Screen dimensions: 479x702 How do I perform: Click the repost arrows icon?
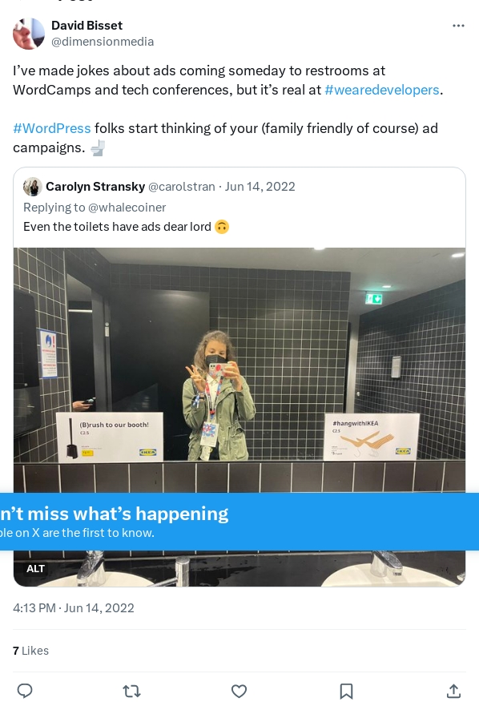click(131, 691)
